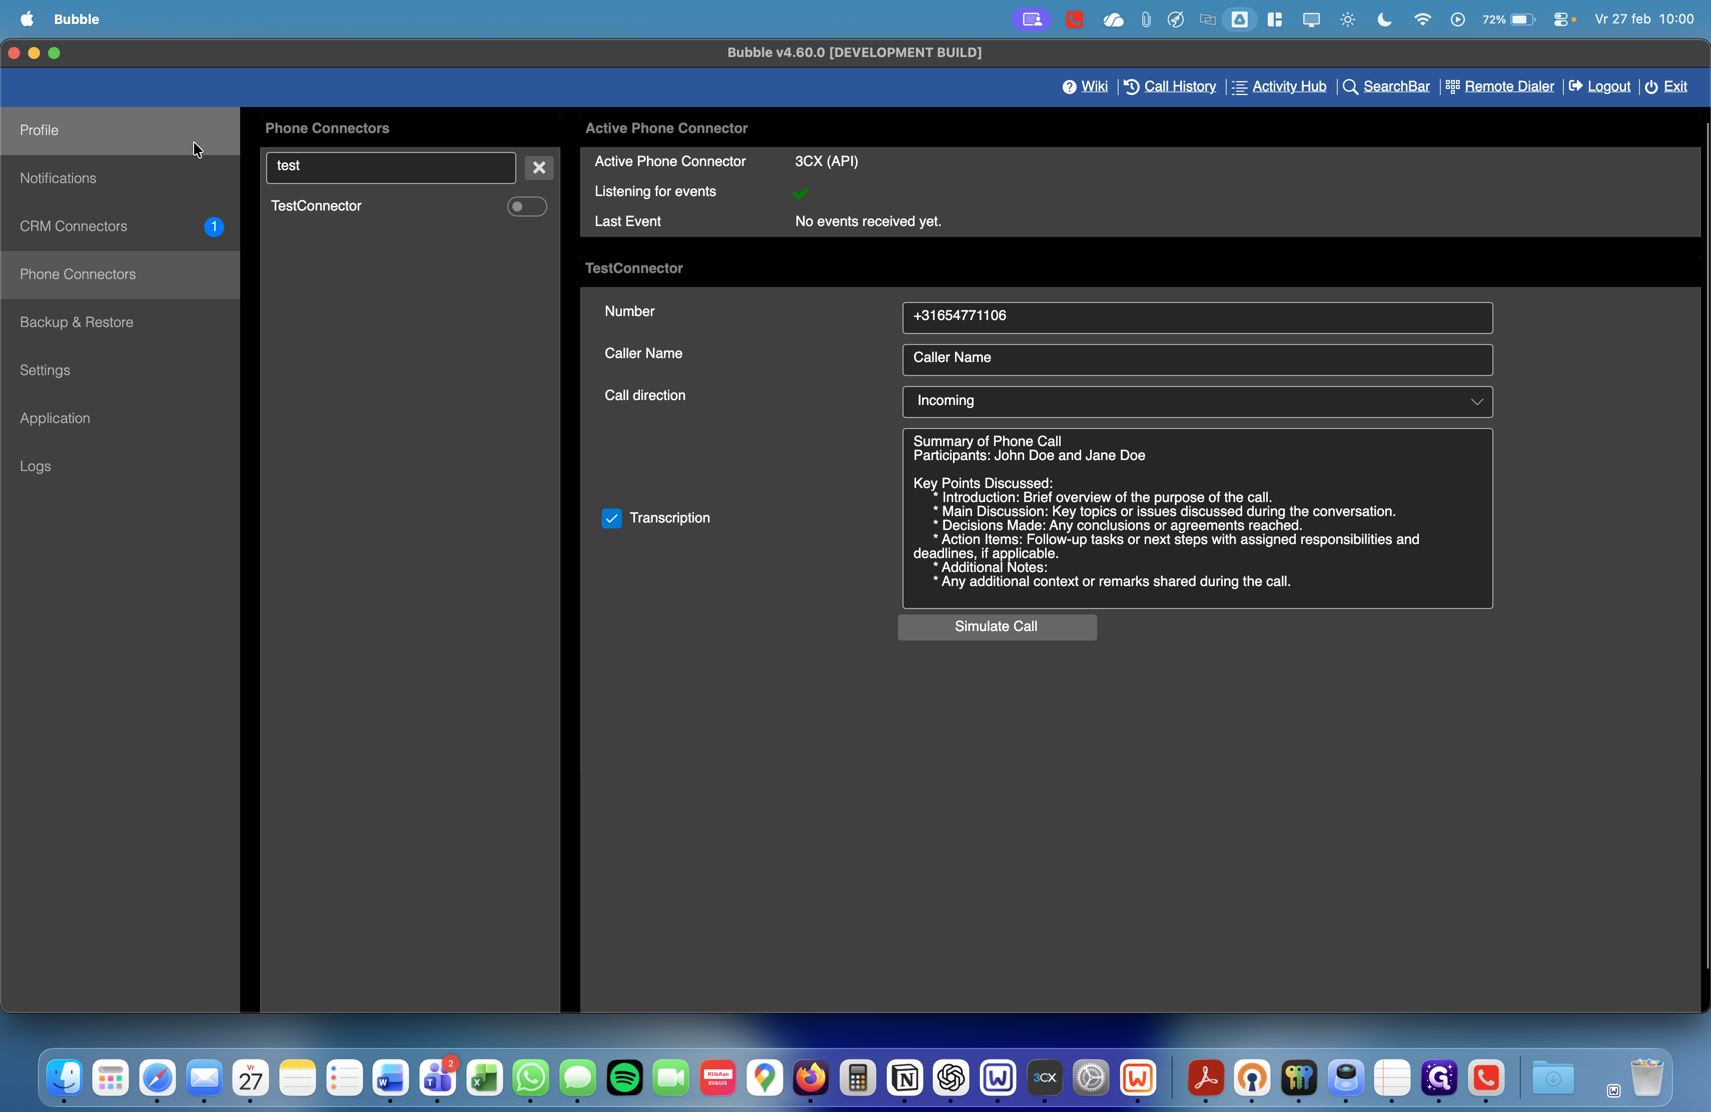Image resolution: width=1711 pixels, height=1112 pixels.
Task: Click the Activity Hub list icon
Action: (1239, 87)
